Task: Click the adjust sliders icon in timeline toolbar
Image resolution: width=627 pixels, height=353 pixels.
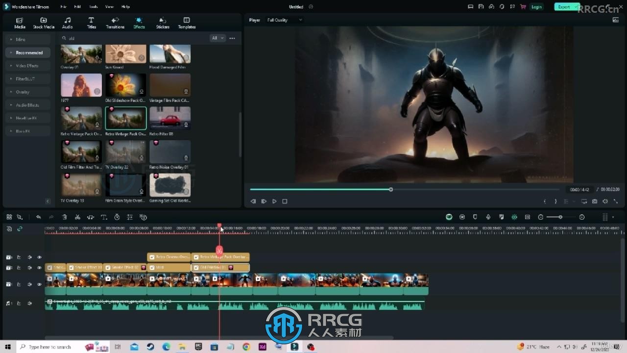Action: (x=130, y=217)
